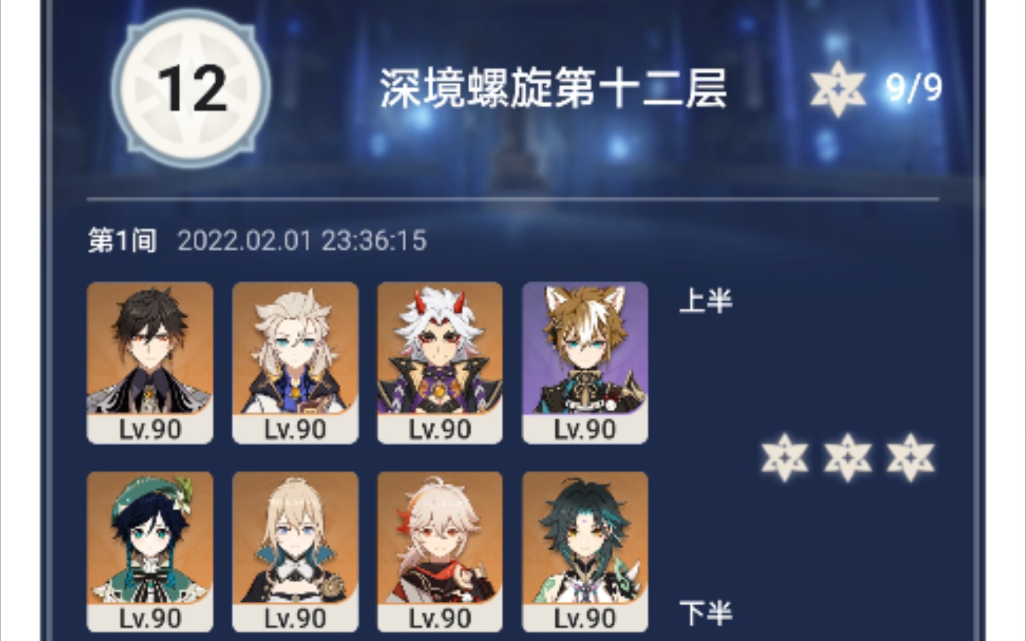
Task: Click the 2022.02.01 23:36:15 timestamp
Action: (302, 241)
